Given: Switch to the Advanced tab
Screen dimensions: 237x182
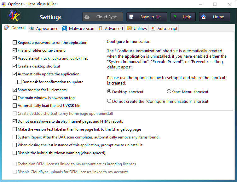Looking at the screenshot, I should 111,28.
